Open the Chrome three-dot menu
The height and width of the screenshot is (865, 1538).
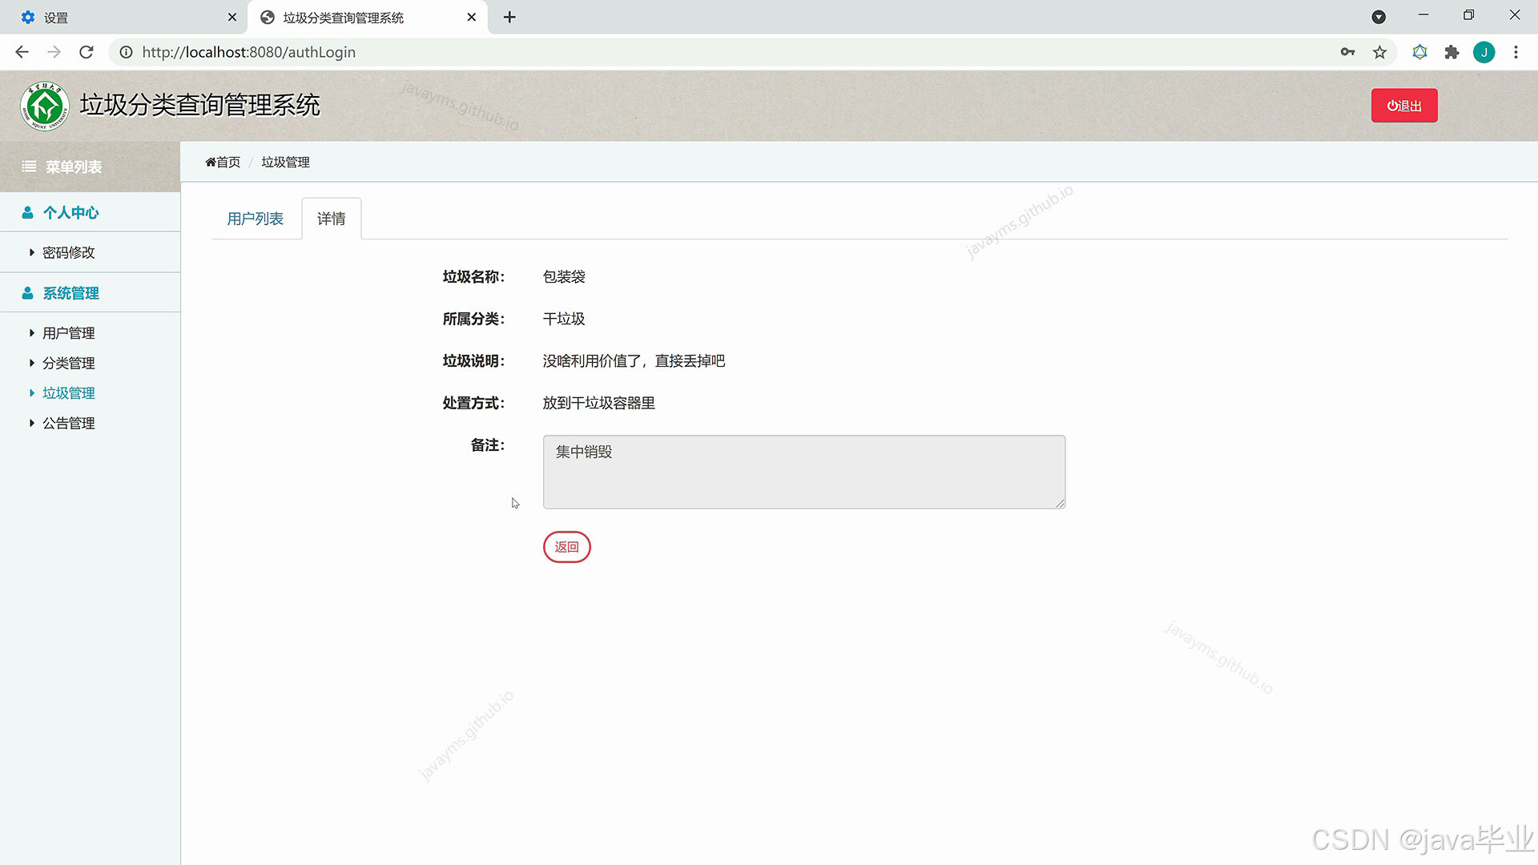(x=1516, y=52)
